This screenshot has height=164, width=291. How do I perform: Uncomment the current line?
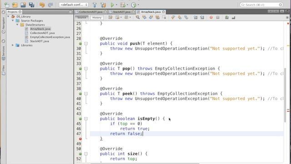233,17
